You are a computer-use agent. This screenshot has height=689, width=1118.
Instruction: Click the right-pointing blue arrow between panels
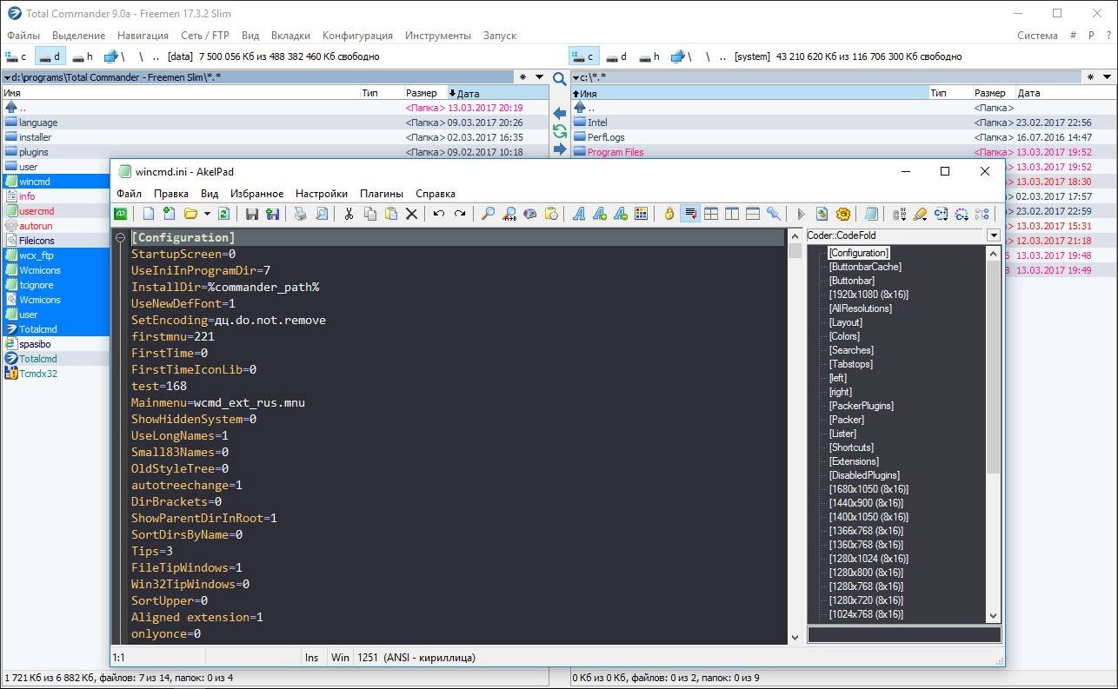point(560,149)
